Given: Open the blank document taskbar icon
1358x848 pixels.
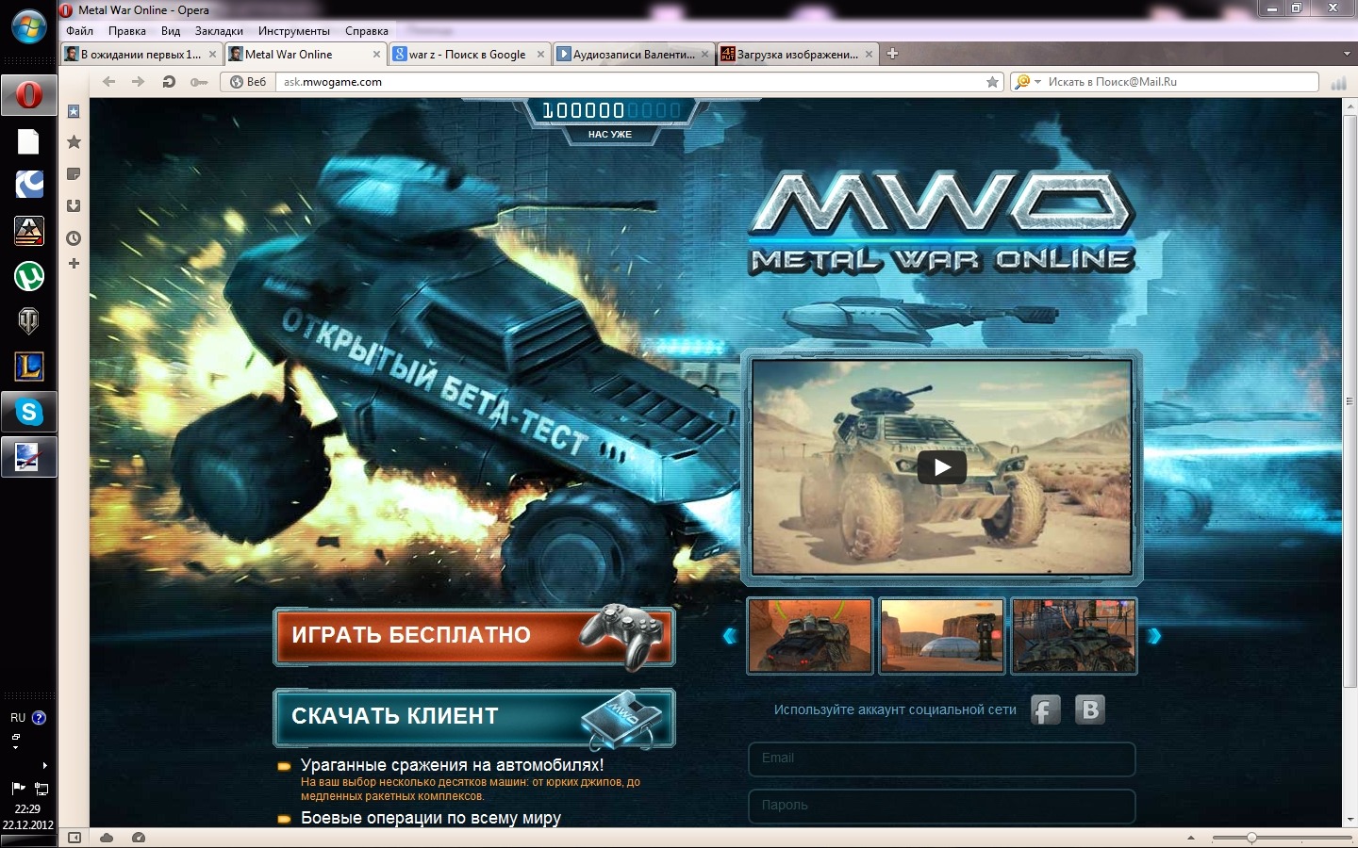Looking at the screenshot, I should tap(28, 141).
